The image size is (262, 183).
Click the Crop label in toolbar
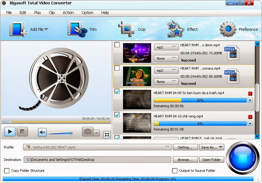coord(142,30)
